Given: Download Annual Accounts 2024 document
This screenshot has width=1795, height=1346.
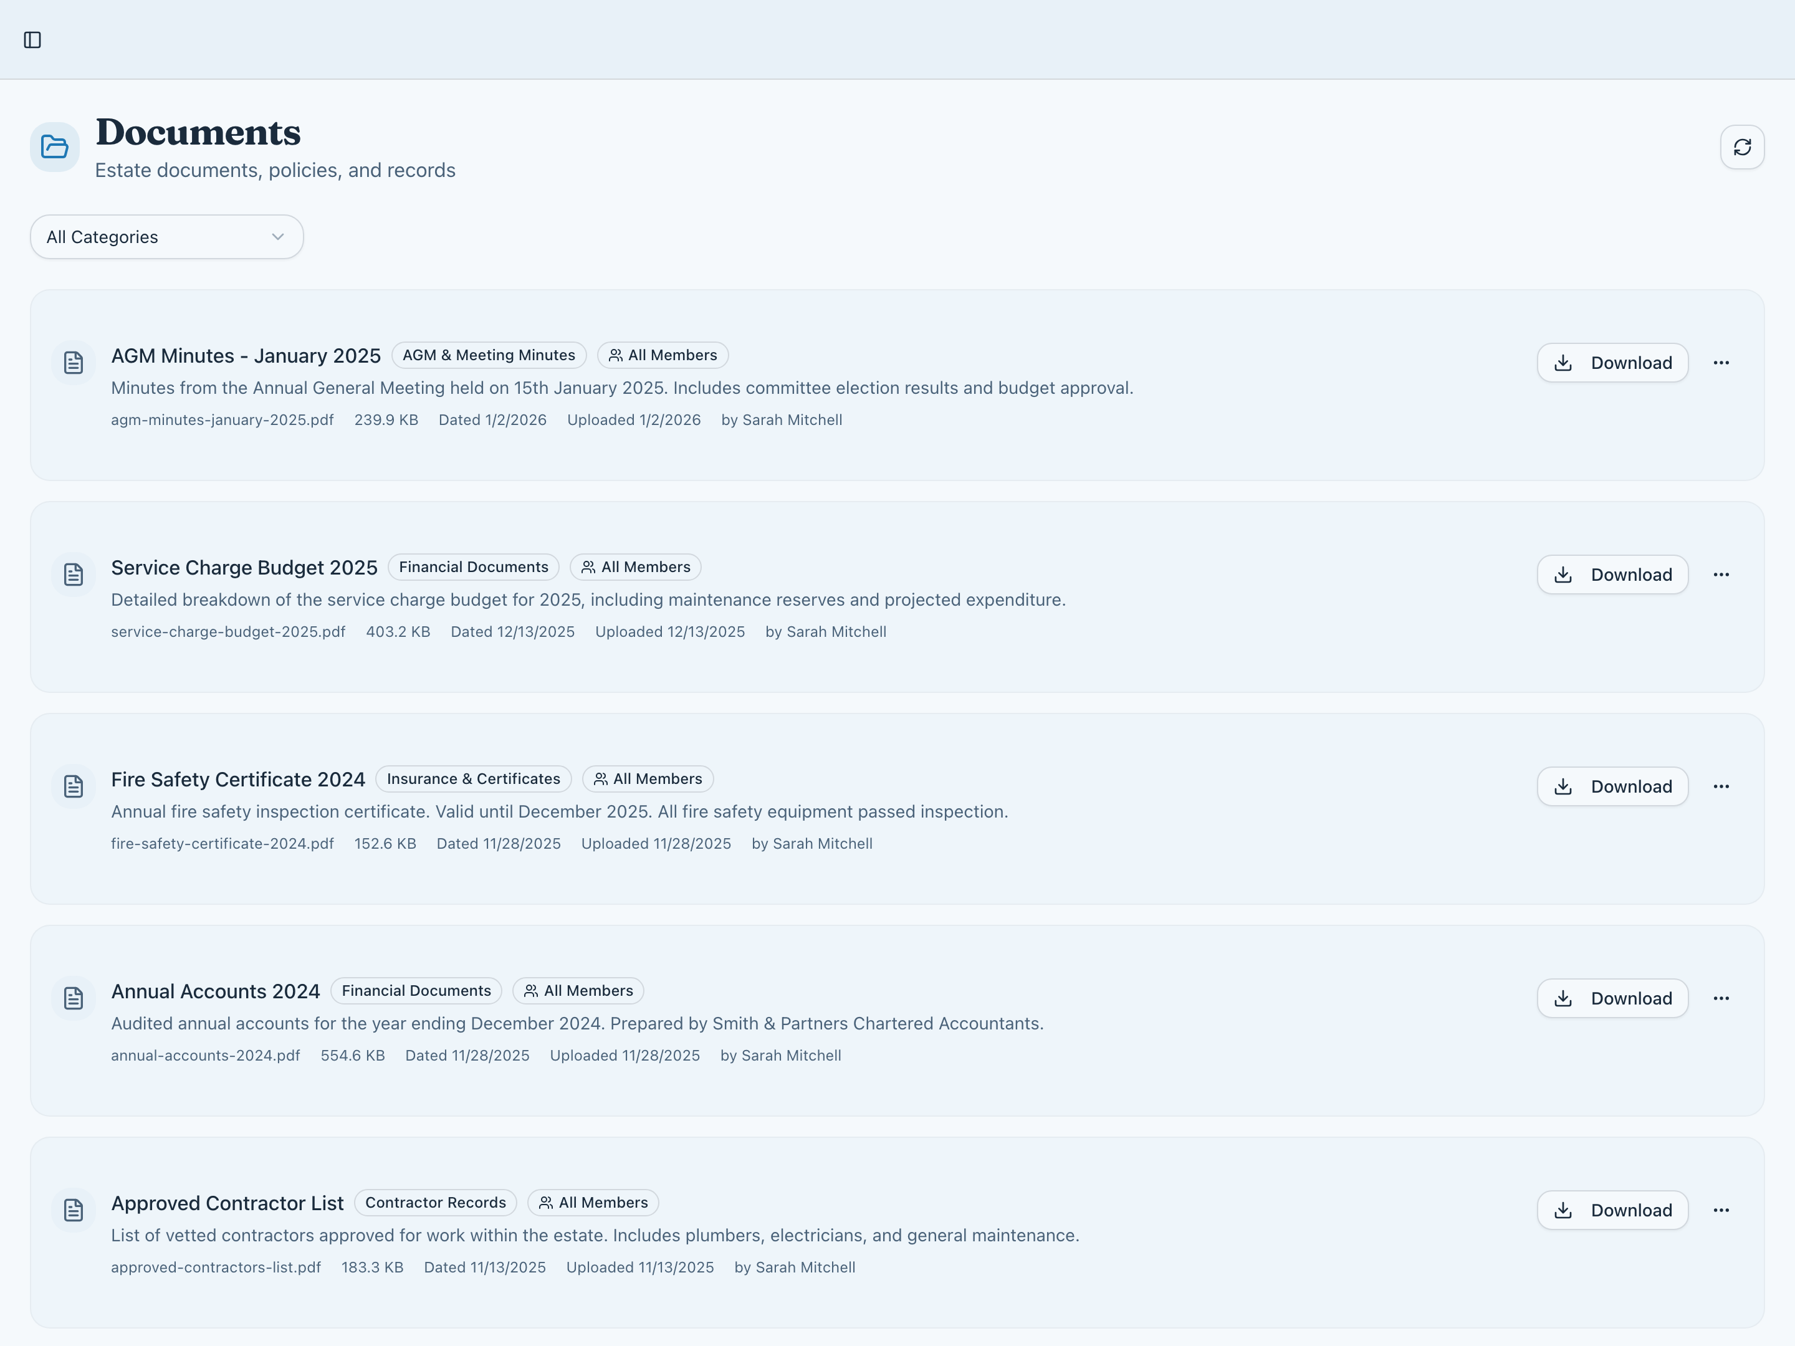Looking at the screenshot, I should [1612, 998].
